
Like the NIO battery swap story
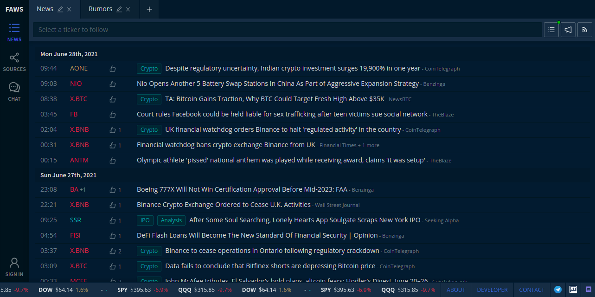point(112,84)
